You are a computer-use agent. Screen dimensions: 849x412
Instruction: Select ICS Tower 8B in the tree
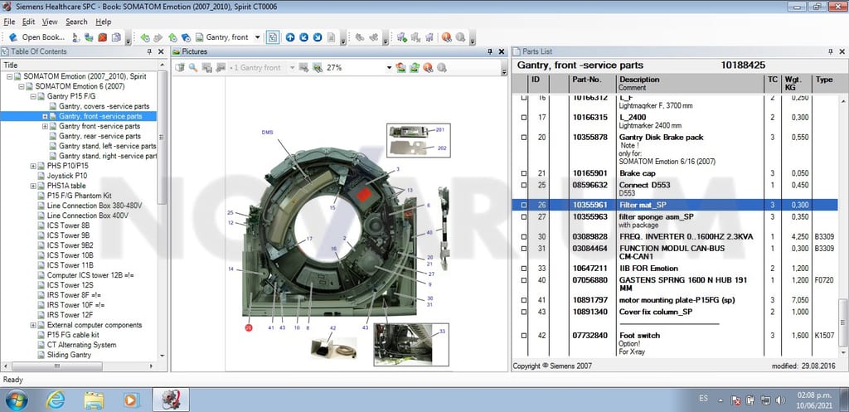pos(69,225)
